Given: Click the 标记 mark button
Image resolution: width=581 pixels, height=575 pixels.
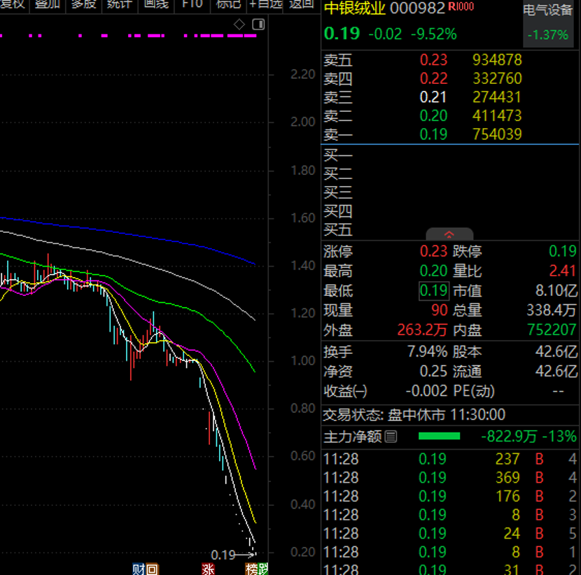Looking at the screenshot, I should click(x=228, y=4).
